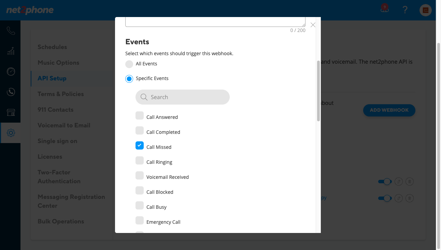Select the Specific Events radio button
Screen dimensions: 441x250
click(x=129, y=79)
